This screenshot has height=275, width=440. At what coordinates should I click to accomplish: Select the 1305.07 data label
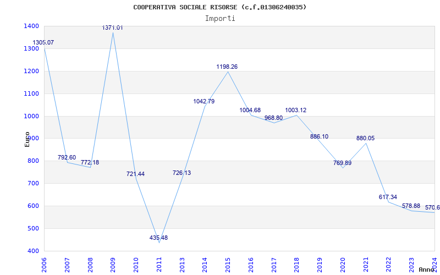(x=43, y=43)
